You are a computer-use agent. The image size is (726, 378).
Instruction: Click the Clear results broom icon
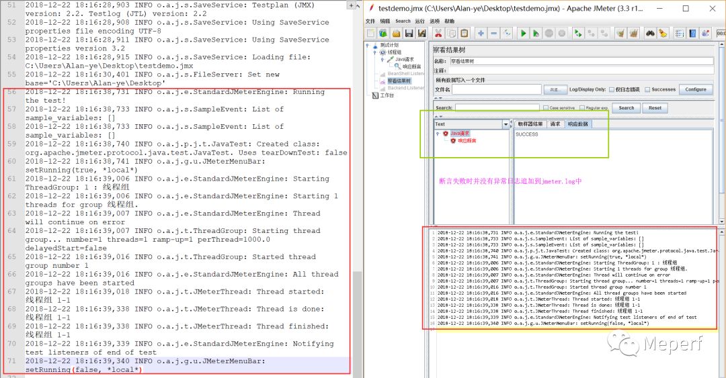(620, 34)
